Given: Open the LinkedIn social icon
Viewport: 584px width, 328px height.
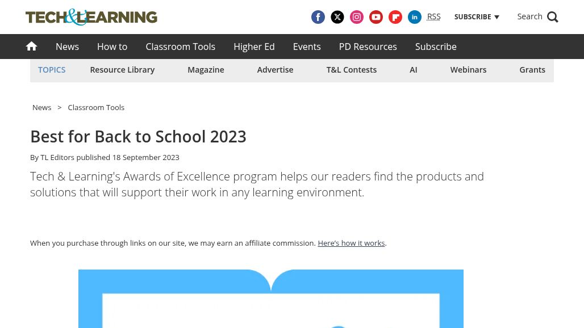Looking at the screenshot, I should [415, 17].
